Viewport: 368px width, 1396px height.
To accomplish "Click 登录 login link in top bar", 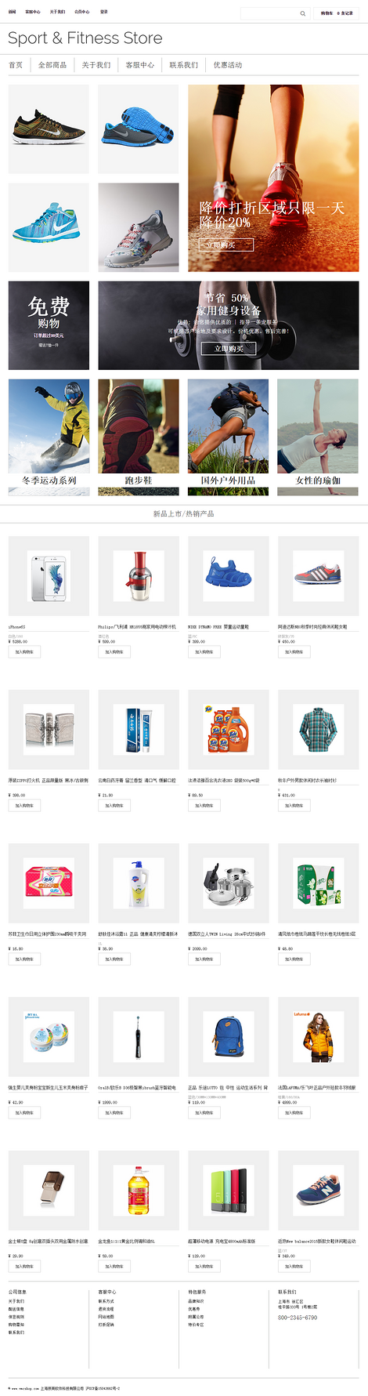I will (104, 12).
